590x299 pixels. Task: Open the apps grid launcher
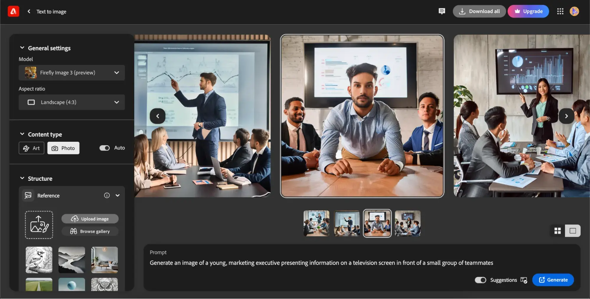[x=560, y=11]
